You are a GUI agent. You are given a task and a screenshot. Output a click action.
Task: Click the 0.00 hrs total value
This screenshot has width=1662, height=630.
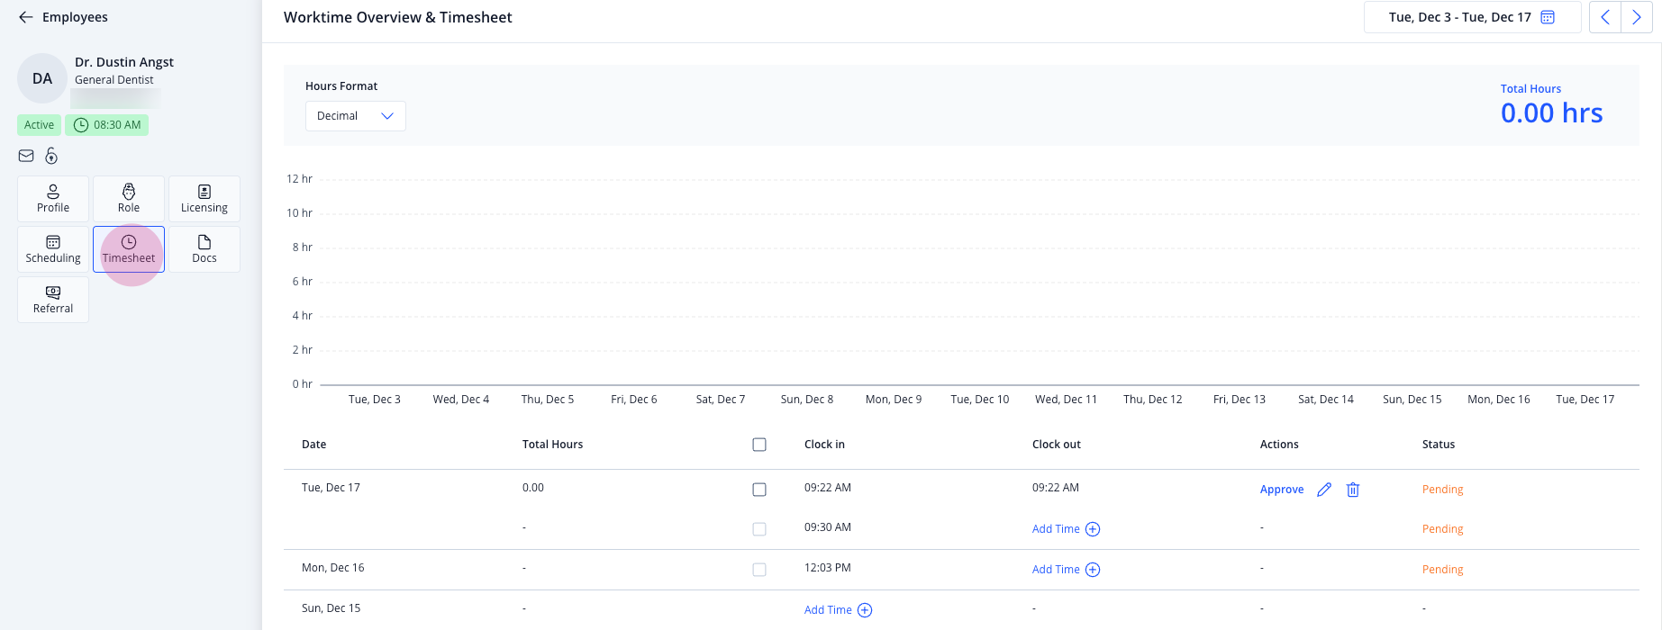click(x=1552, y=113)
